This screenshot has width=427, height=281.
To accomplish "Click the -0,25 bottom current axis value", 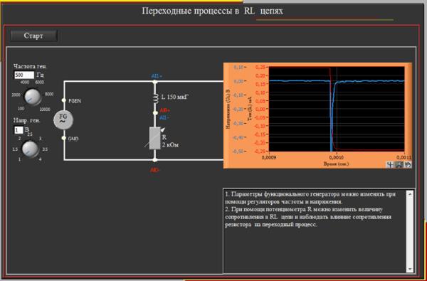I will [x=260, y=151].
